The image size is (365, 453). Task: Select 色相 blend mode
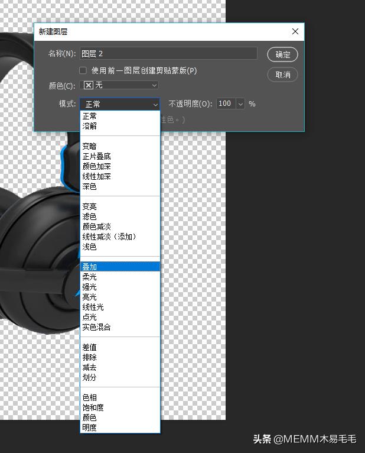click(120, 397)
